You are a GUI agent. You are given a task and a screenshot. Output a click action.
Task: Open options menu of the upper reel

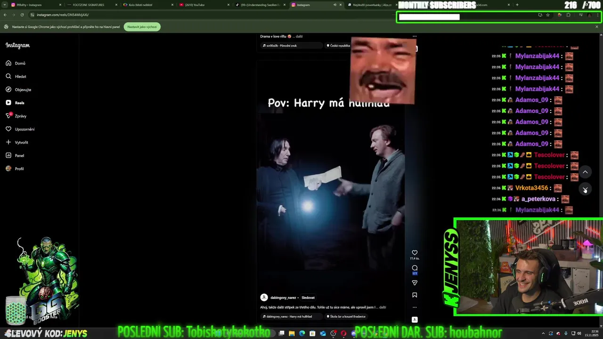(415, 36)
